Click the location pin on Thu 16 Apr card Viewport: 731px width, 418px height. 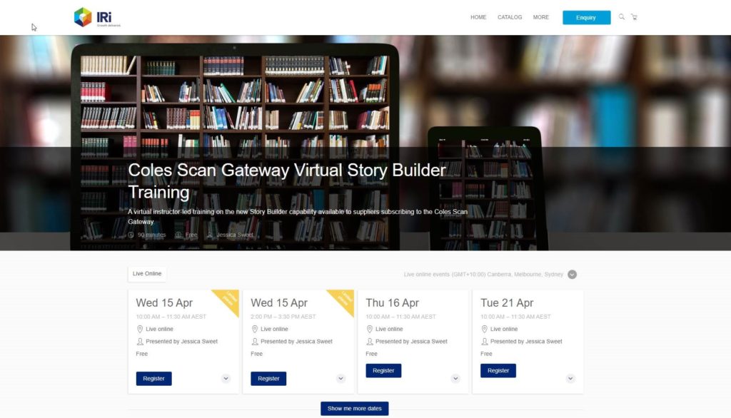coord(370,329)
